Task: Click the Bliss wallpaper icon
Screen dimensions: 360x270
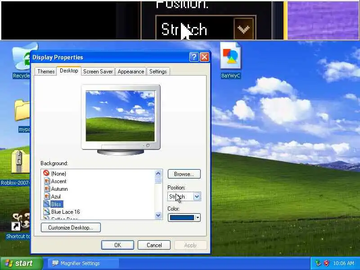Action: click(x=47, y=204)
